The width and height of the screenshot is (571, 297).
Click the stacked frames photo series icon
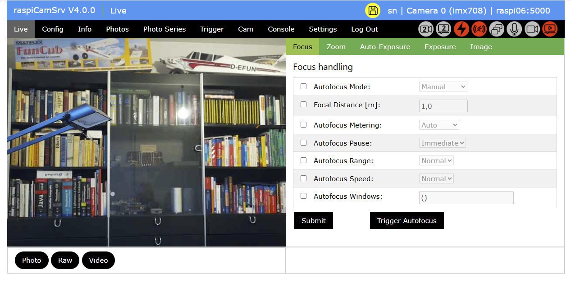[497, 29]
